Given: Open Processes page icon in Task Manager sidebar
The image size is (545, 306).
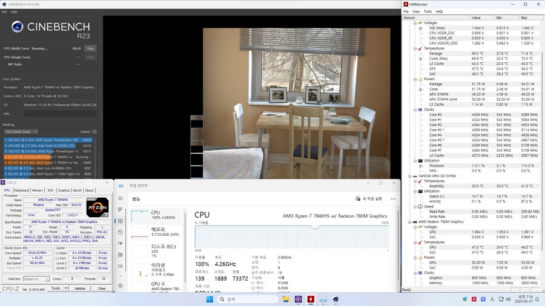Looking at the screenshot, I should [121, 210].
